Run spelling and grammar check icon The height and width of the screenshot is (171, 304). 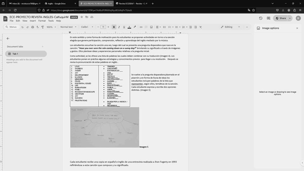tap(38, 27)
